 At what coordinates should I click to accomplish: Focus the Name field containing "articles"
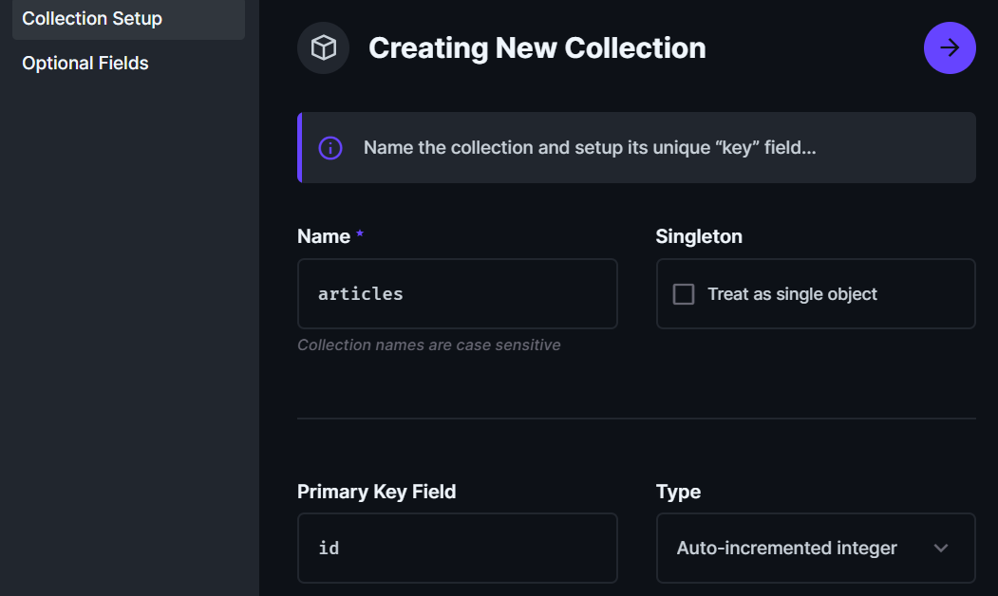pyautogui.click(x=457, y=294)
